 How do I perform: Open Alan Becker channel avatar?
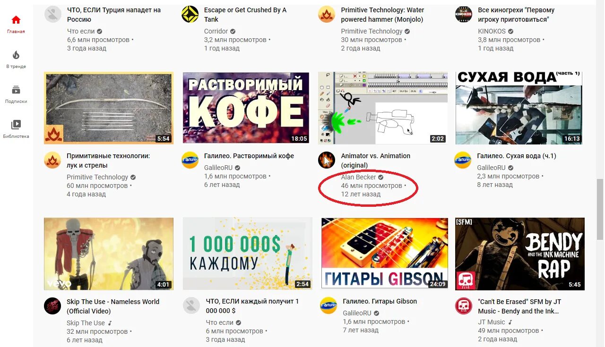(x=327, y=160)
